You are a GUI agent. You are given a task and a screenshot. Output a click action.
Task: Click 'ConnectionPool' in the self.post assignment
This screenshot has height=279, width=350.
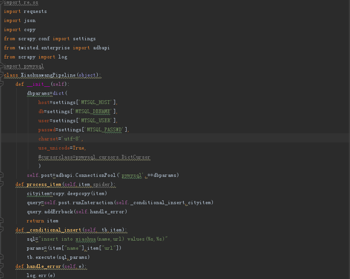95,175
